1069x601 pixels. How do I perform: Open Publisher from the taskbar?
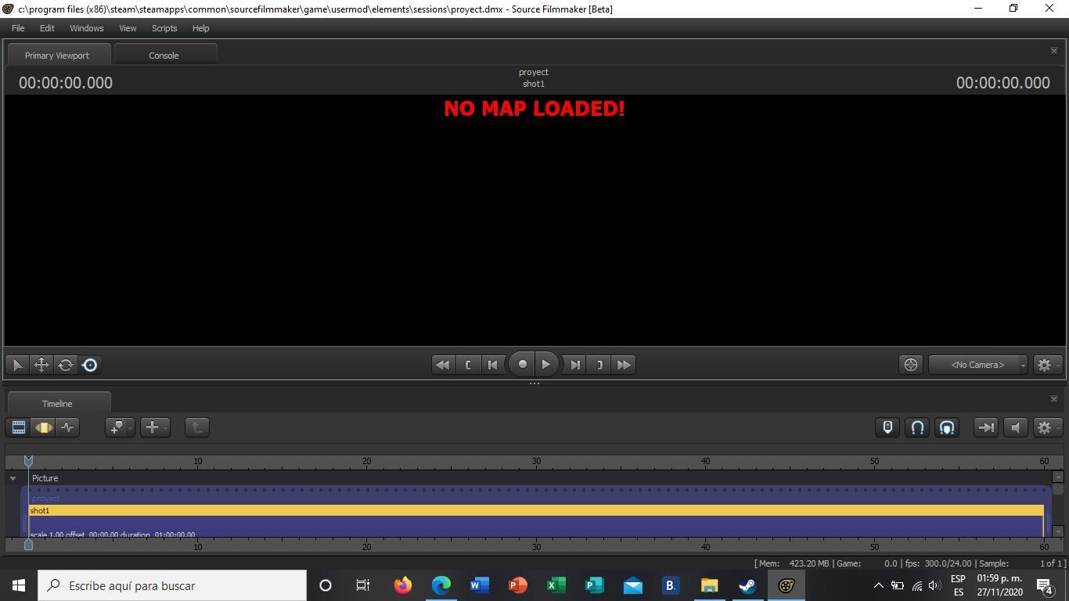pos(595,585)
